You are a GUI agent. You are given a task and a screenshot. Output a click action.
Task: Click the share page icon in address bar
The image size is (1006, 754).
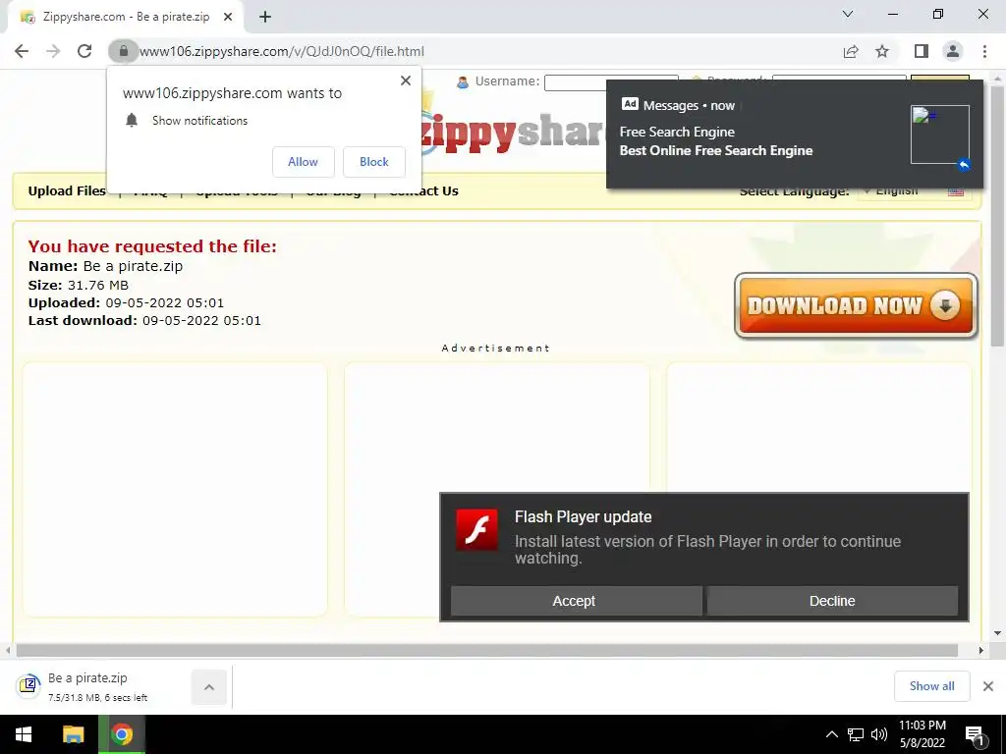851,51
